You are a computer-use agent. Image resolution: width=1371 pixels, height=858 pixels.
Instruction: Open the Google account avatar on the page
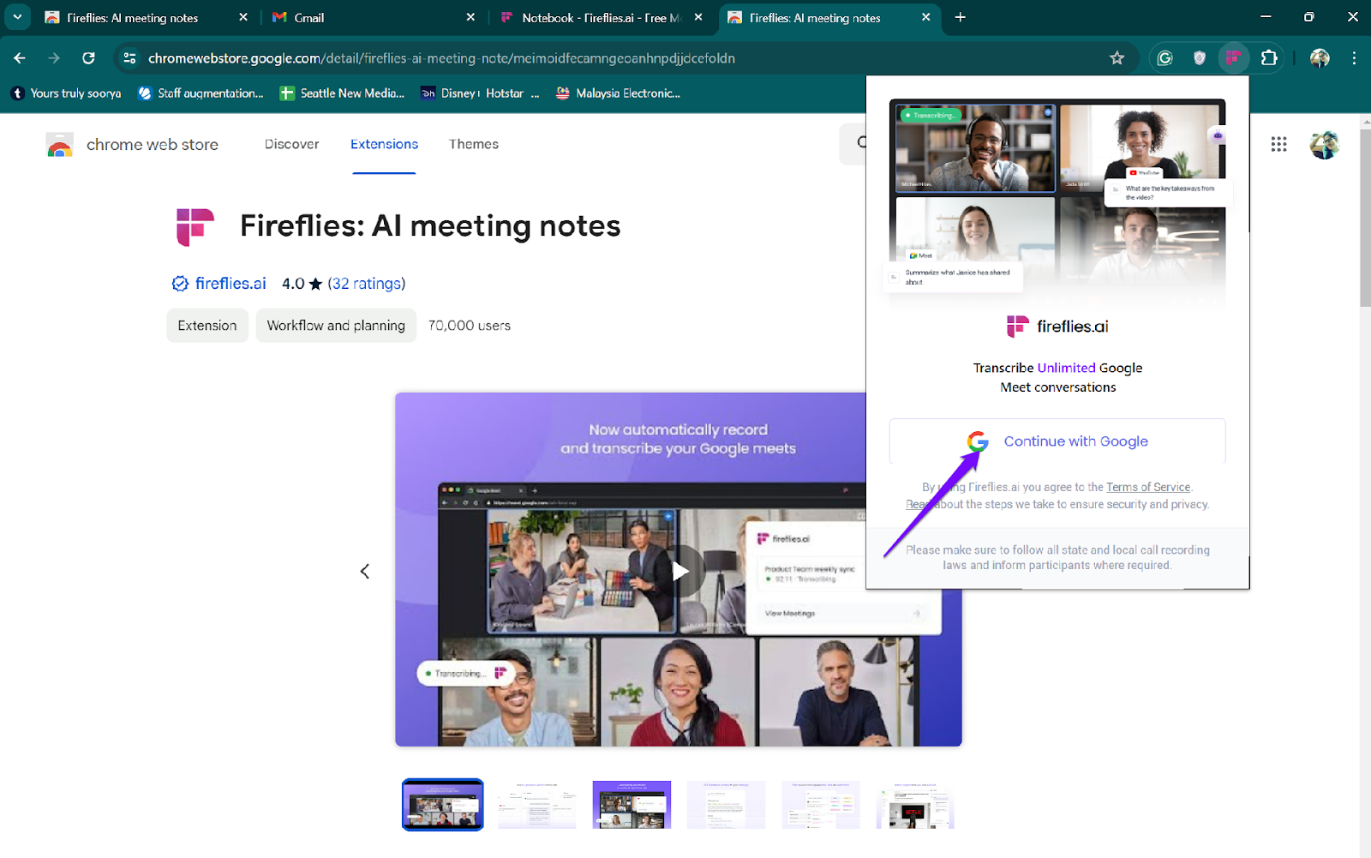click(1324, 144)
